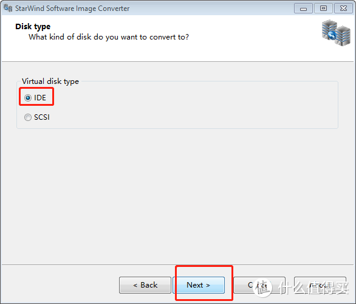The height and width of the screenshot is (304, 356).
Task: Maximize the Image Converter window
Action: tap(323, 9)
